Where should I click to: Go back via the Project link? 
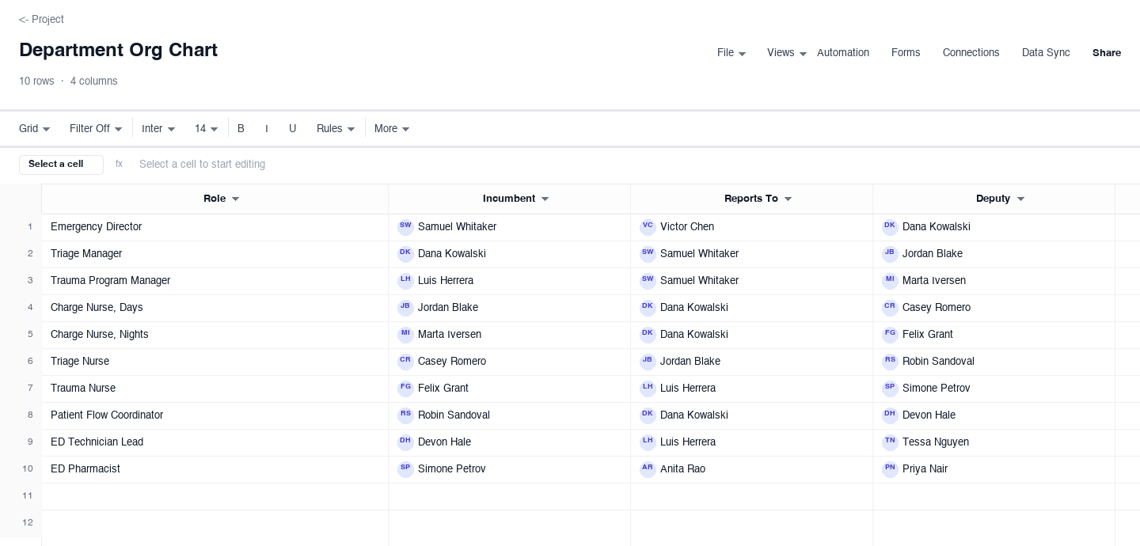click(41, 20)
